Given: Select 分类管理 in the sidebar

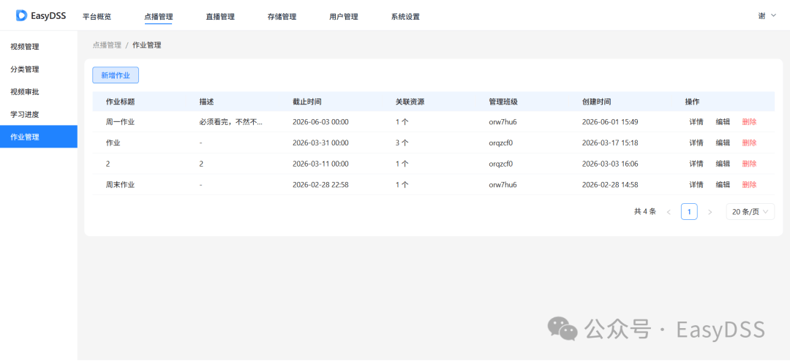Looking at the screenshot, I should point(39,69).
